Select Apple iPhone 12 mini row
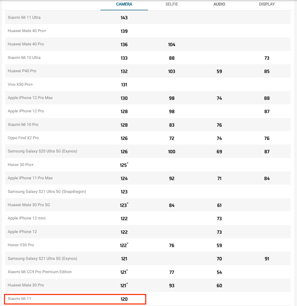This screenshot has height=306, width=297. (148, 218)
